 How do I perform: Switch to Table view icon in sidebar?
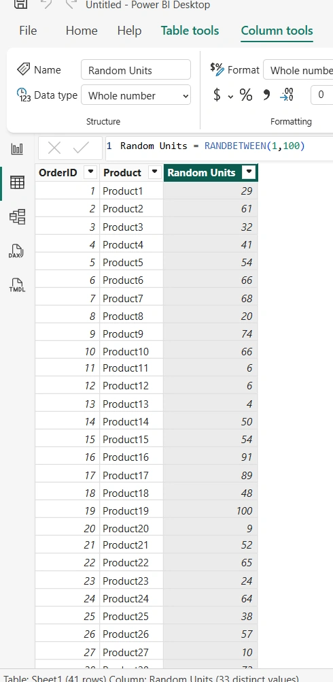18,182
